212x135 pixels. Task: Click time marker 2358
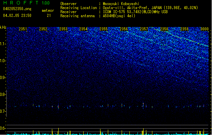point(164,29)
